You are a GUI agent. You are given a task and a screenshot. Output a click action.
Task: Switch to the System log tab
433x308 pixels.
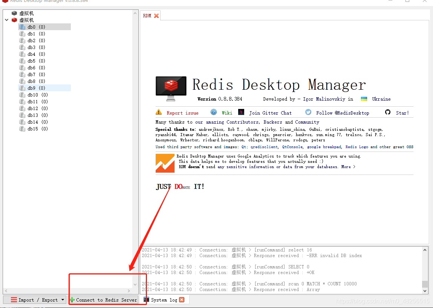click(x=164, y=300)
